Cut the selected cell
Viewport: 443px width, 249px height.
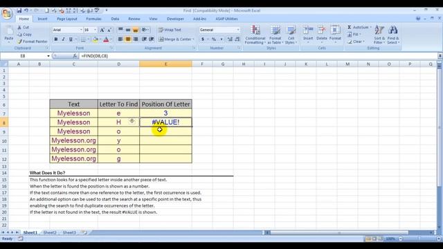pos(24,28)
